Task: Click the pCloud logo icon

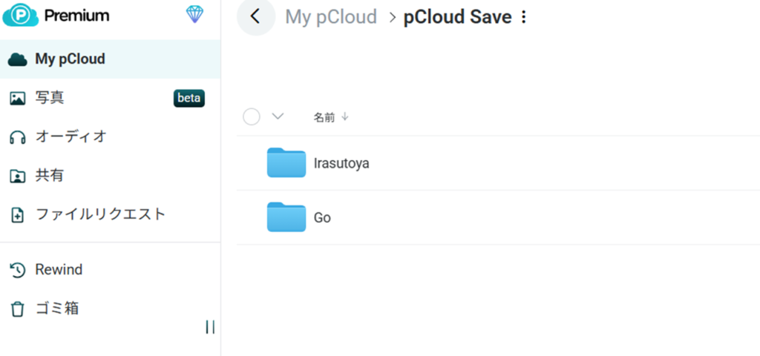Action: click(x=20, y=15)
